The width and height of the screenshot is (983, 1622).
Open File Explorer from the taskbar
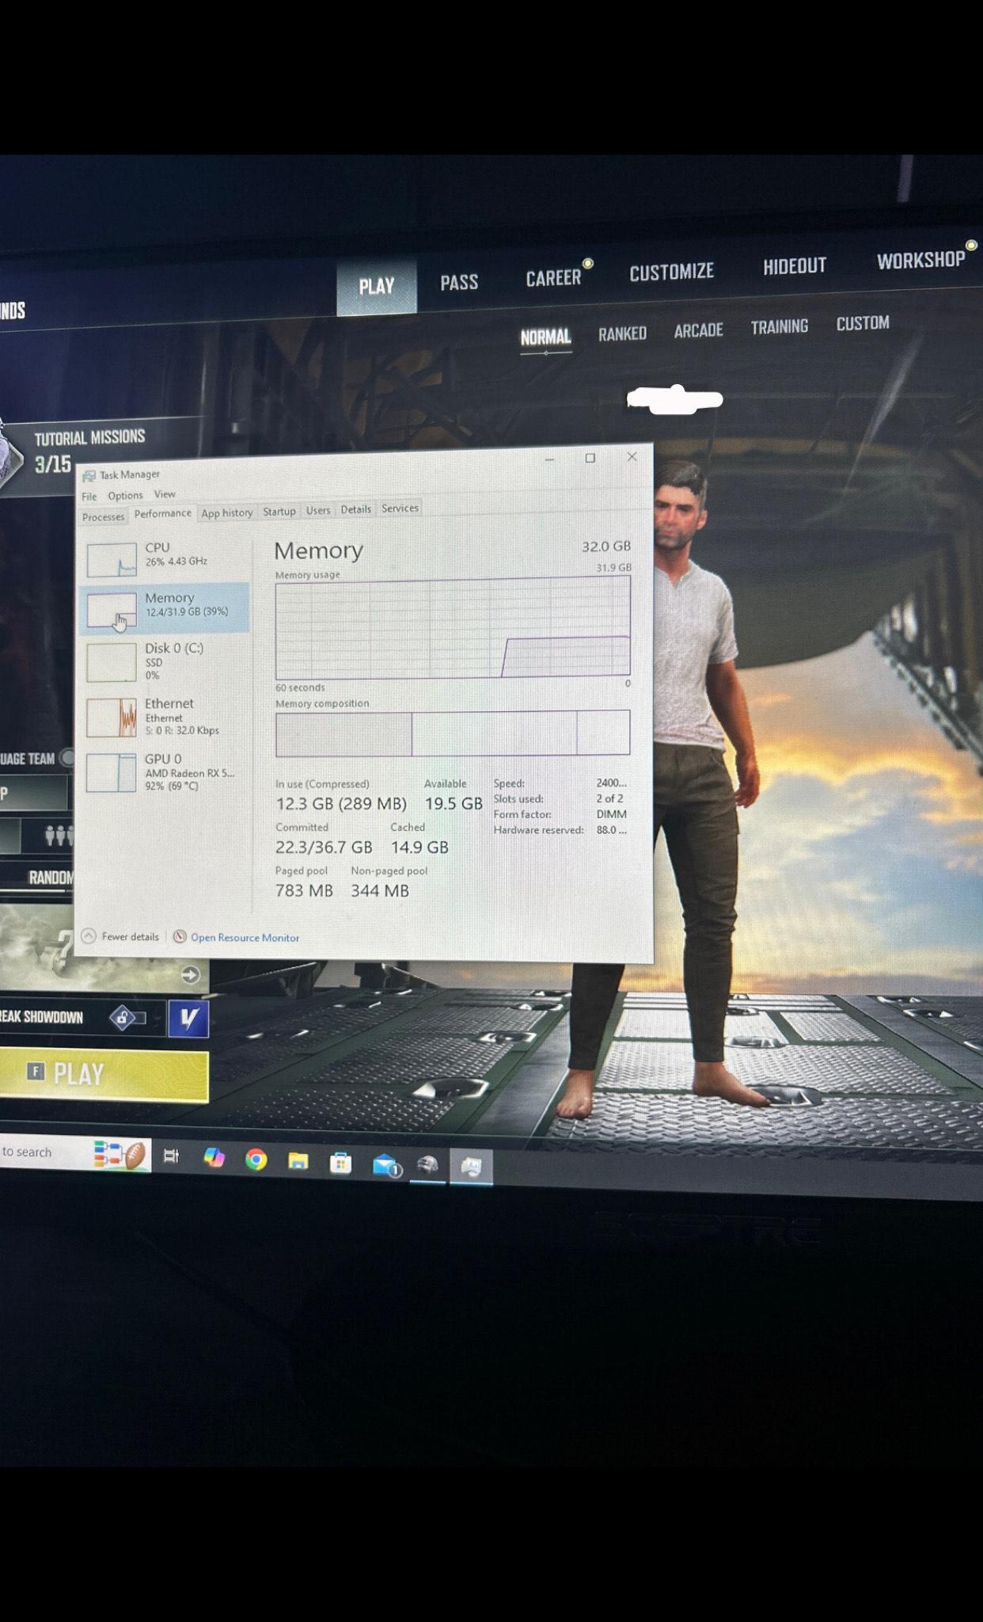pyautogui.click(x=298, y=1161)
